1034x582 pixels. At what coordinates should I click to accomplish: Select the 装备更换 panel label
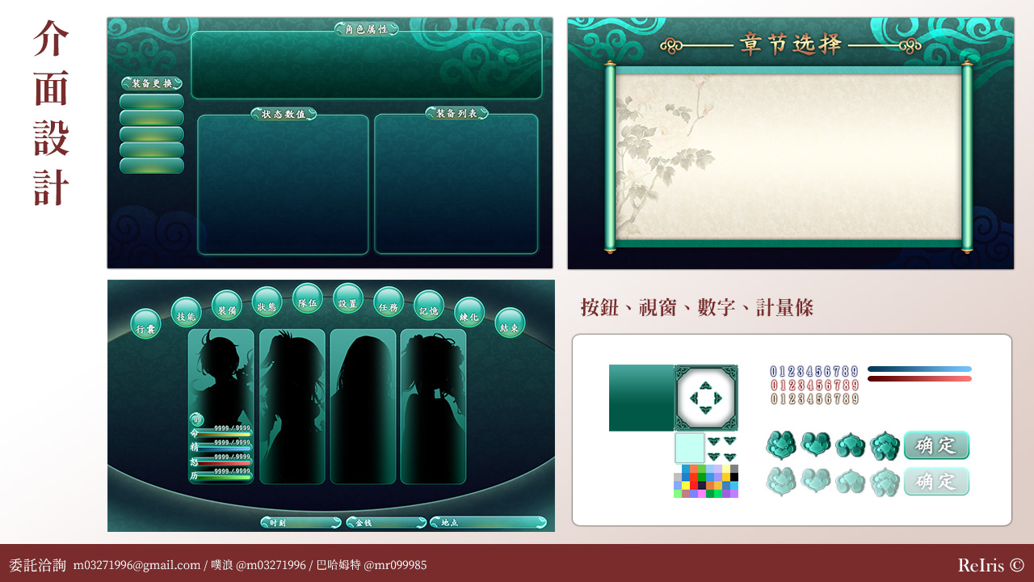coord(152,83)
